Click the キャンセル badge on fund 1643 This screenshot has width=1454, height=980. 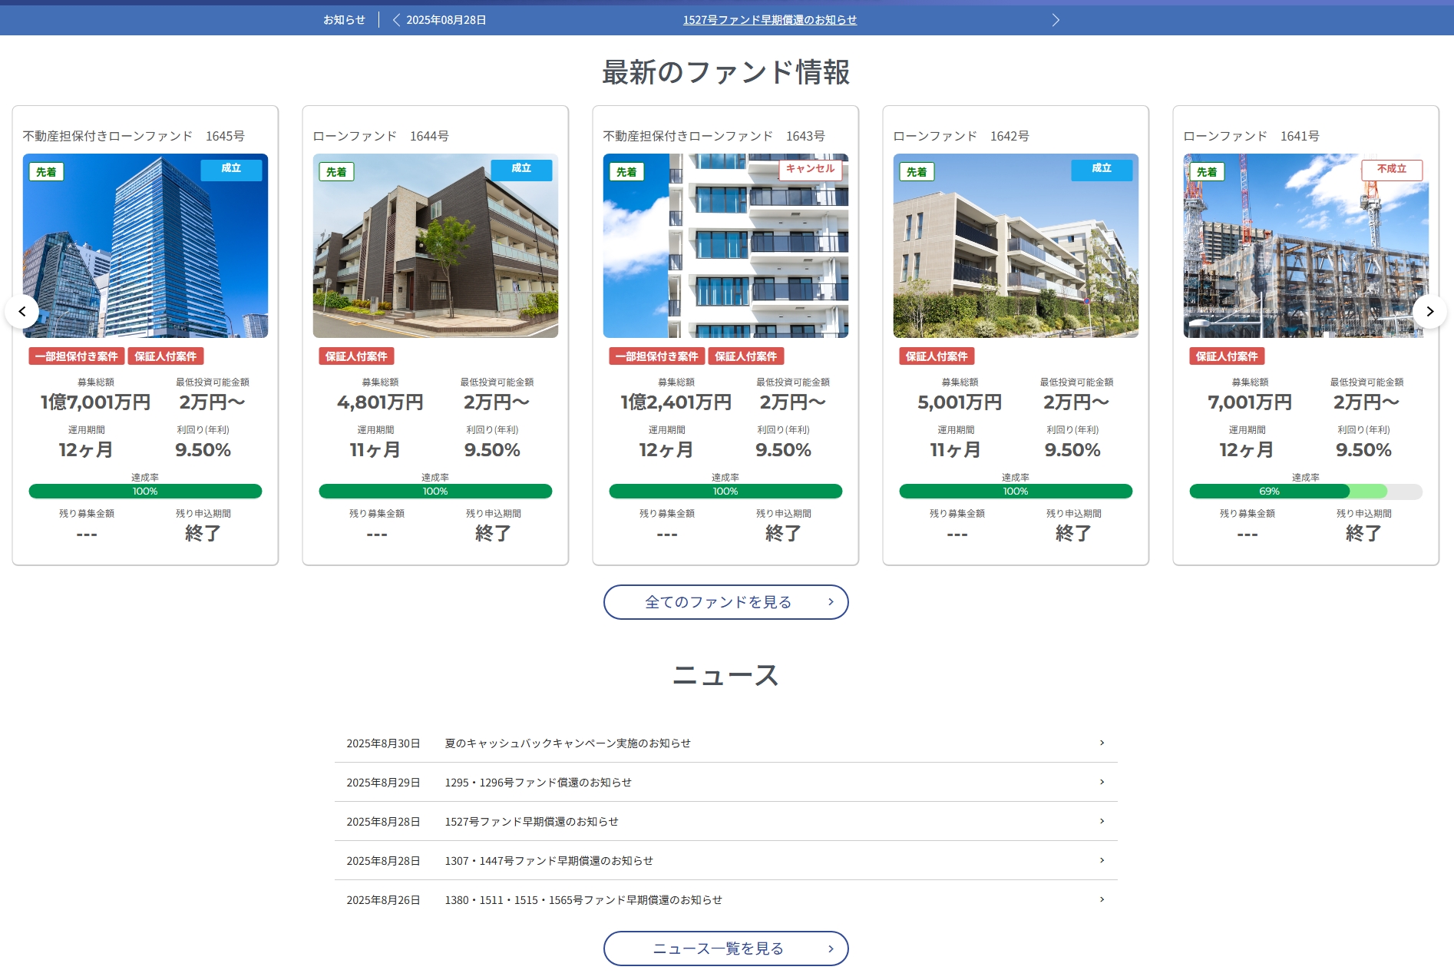(x=810, y=169)
